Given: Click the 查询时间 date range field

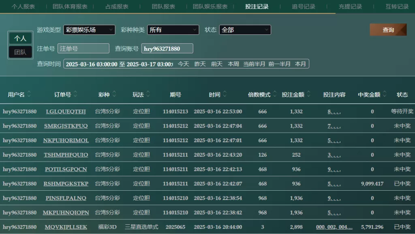Looking at the screenshot, I should tap(119, 64).
